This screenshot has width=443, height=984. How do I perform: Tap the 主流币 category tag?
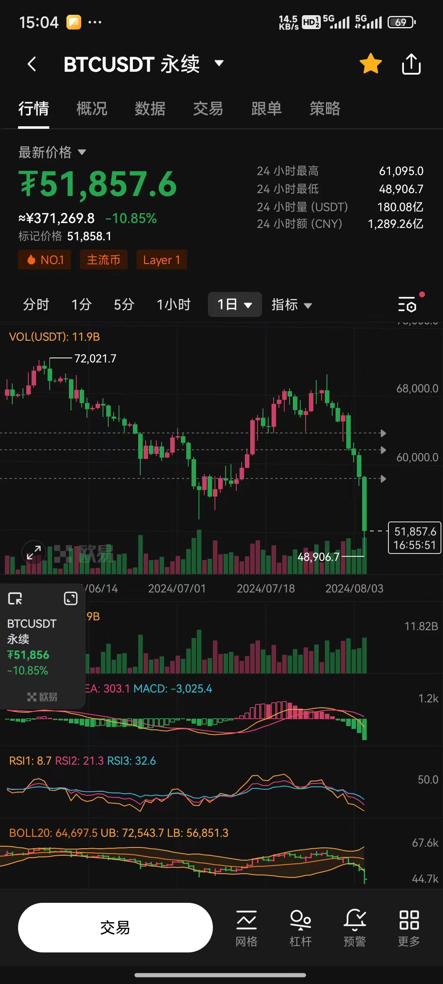click(104, 260)
